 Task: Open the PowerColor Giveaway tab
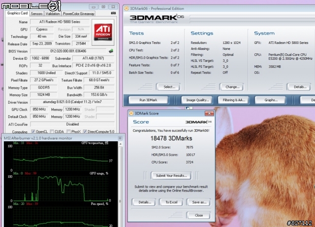coord(79,14)
